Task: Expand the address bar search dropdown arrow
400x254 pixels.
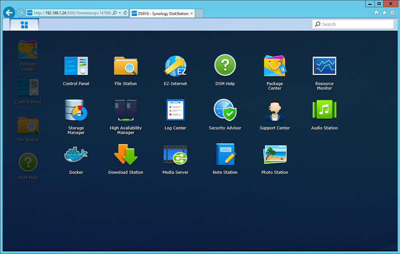Action: 119,13
